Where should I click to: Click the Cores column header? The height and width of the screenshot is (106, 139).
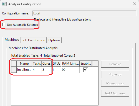point(47,64)
